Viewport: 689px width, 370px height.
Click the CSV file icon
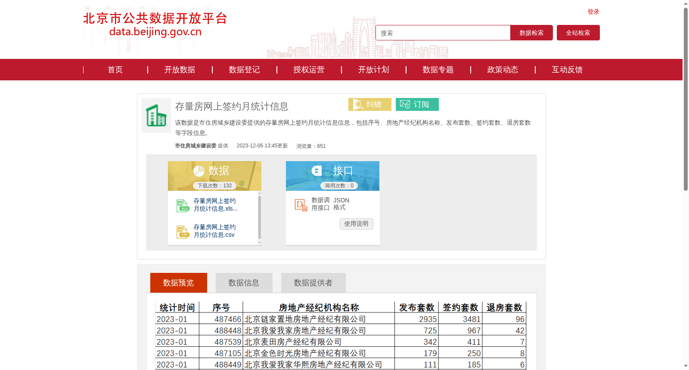183,232
